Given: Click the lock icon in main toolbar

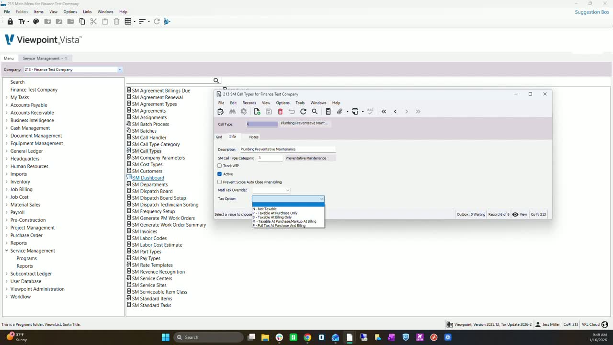Looking at the screenshot, I should [10, 22].
